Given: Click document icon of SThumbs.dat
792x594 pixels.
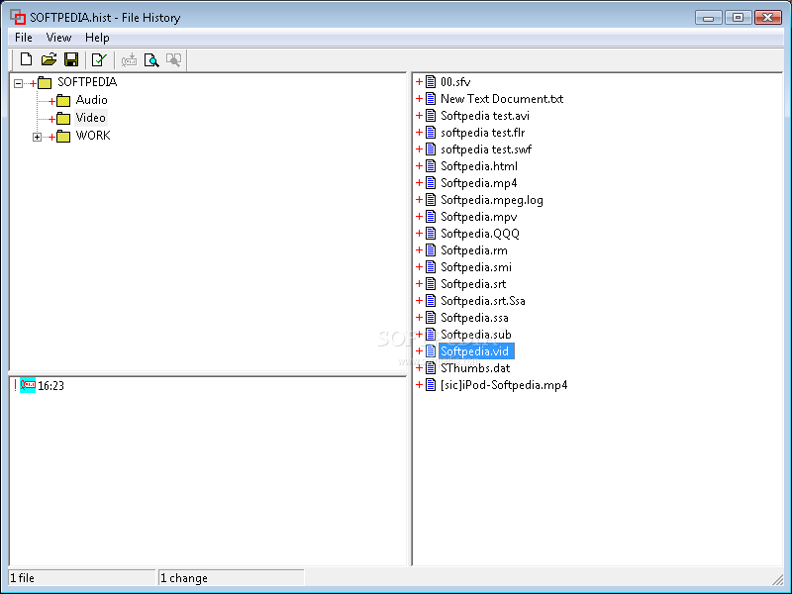Looking at the screenshot, I should click(431, 368).
